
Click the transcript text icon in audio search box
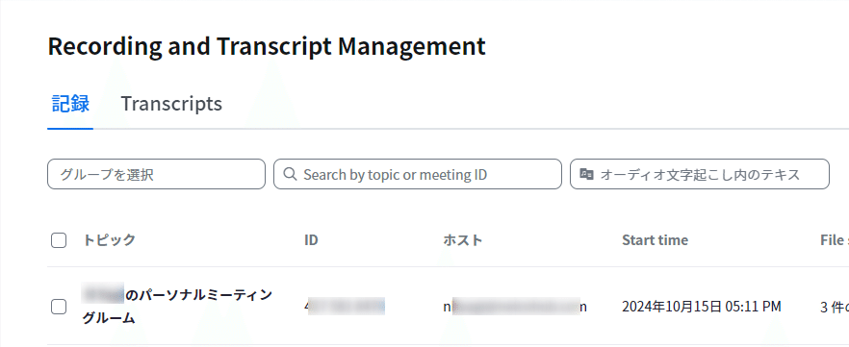click(586, 174)
